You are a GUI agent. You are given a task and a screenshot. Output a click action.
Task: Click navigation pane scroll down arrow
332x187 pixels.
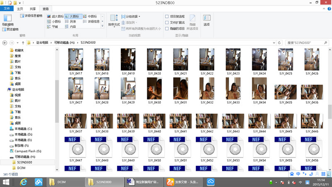tap(57, 170)
